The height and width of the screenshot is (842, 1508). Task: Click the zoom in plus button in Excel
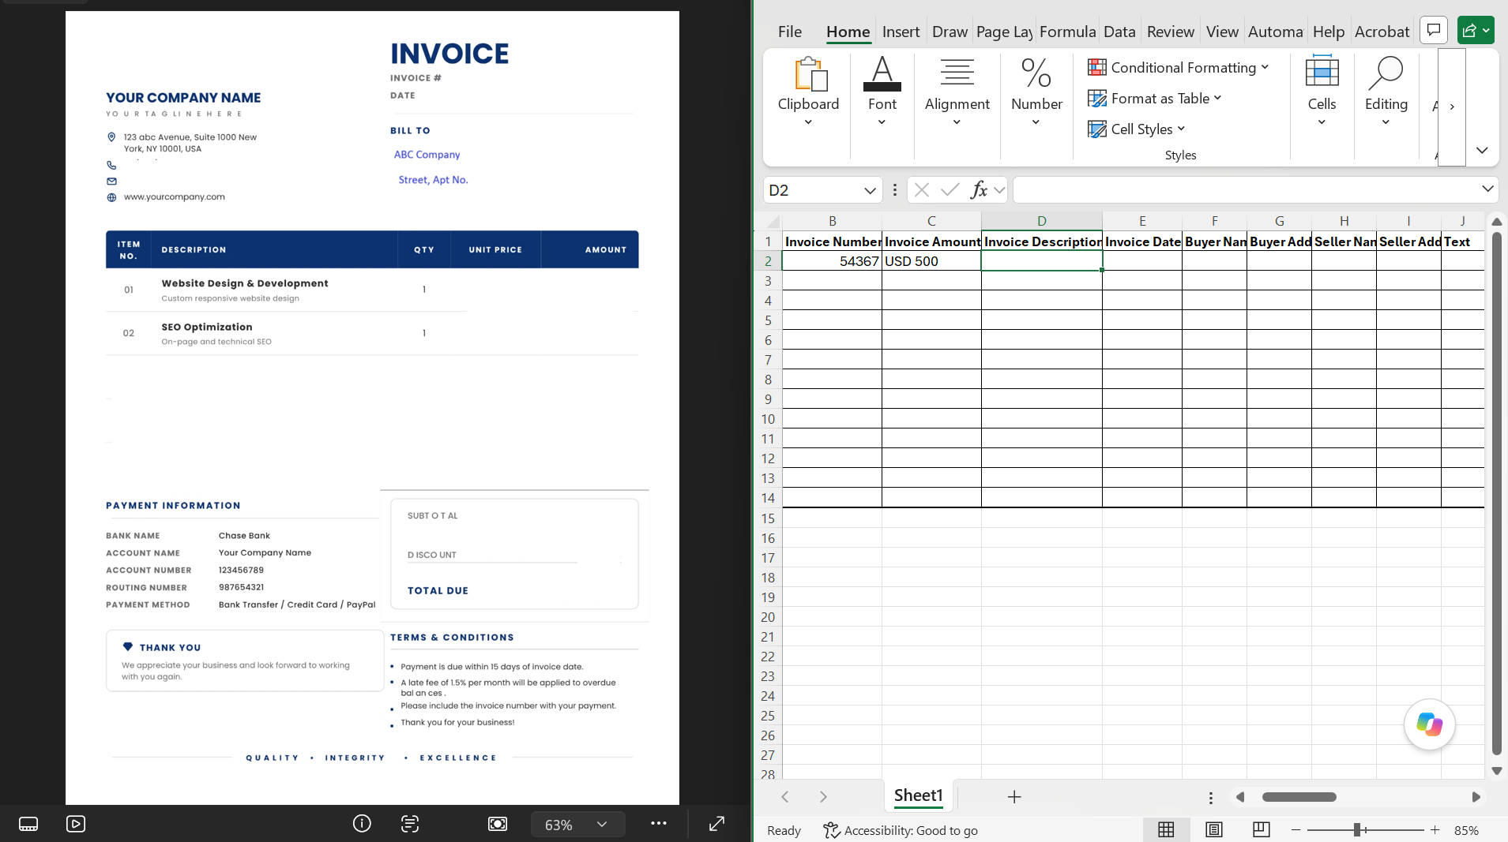pos(1435,830)
